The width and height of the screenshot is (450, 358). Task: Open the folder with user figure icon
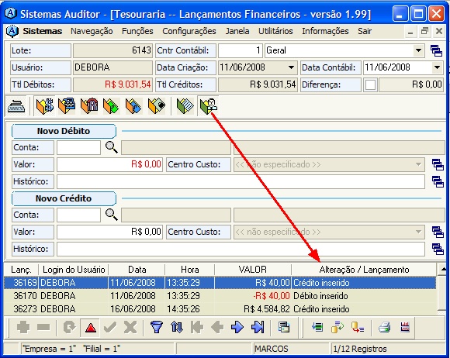[x=209, y=106]
